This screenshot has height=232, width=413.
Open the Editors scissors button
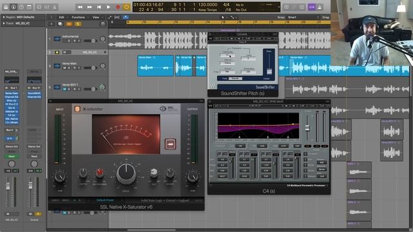tap(54, 7)
